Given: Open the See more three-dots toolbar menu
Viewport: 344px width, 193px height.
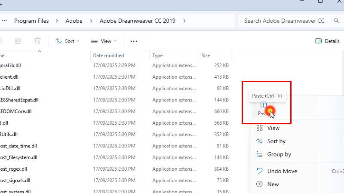Looking at the screenshot, I should tap(134, 41).
